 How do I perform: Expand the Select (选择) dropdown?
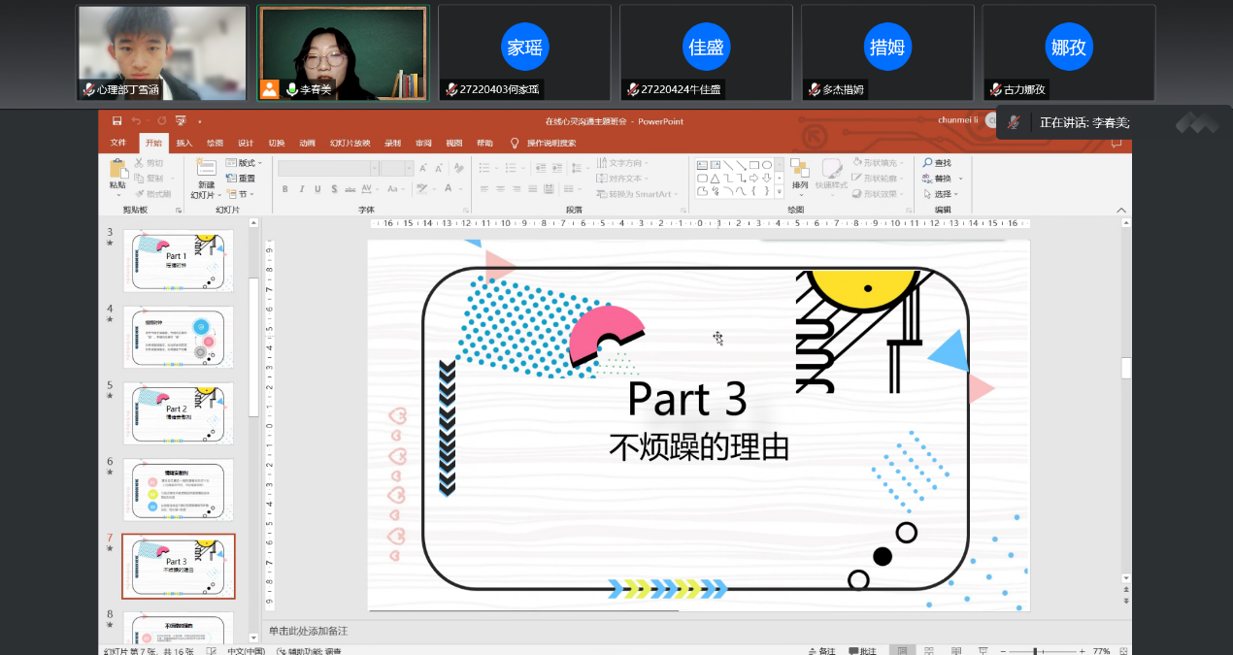coord(942,194)
